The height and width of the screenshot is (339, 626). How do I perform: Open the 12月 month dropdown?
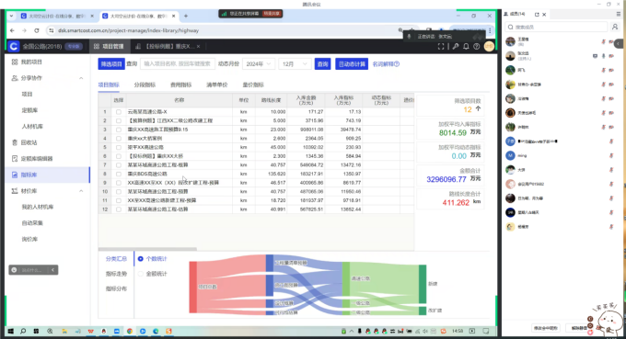(x=295, y=64)
